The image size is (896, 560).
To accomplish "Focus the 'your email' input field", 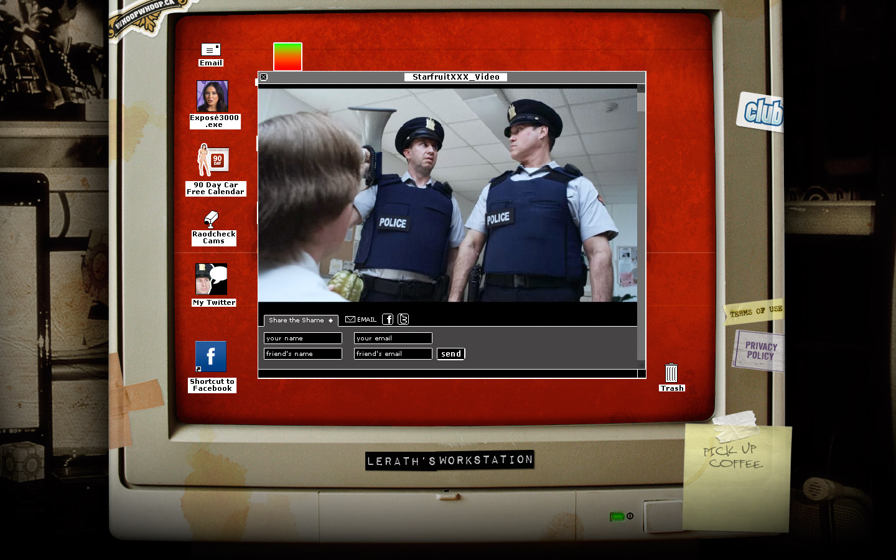I will tap(393, 338).
